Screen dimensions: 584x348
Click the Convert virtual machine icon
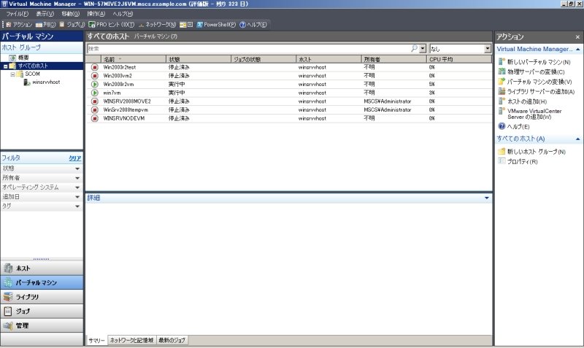coord(502,81)
